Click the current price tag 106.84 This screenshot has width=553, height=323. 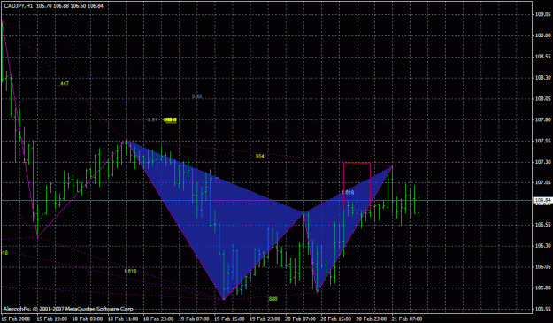(542, 200)
